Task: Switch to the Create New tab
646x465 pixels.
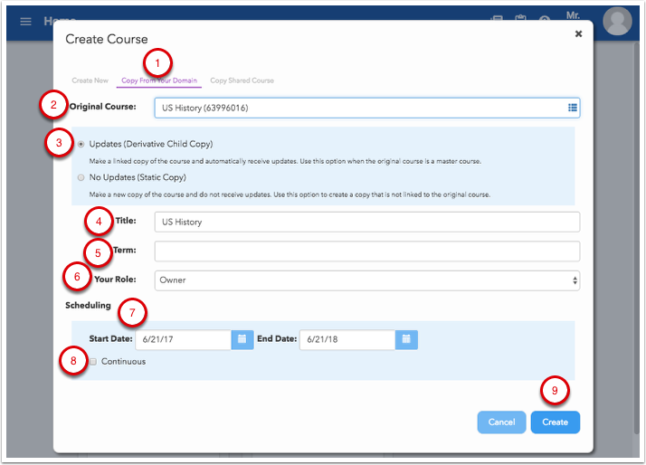Action: 90,81
